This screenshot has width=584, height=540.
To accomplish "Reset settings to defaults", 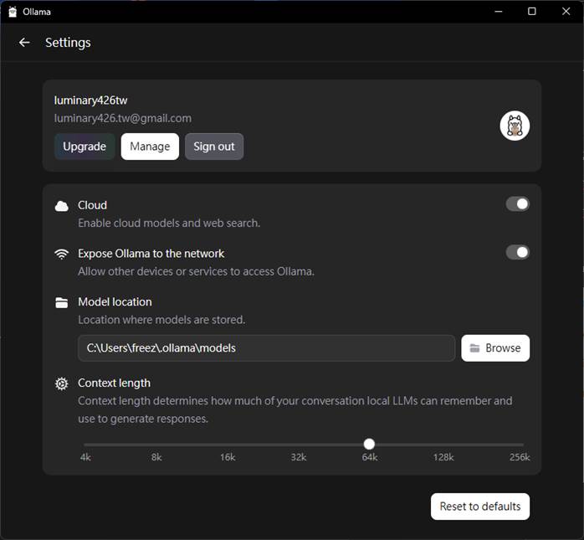I will tap(479, 507).
